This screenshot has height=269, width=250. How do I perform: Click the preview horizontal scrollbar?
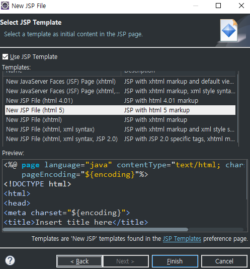click(96, 229)
